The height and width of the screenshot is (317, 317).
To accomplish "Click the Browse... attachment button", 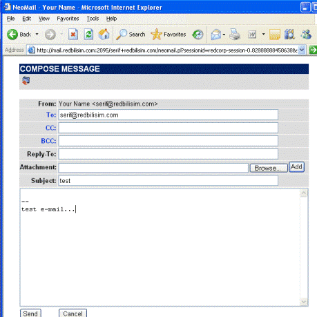I will tap(269, 168).
